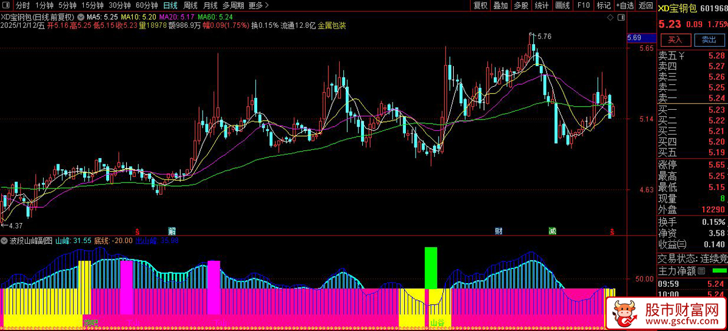Viewport: 728px width, 331px height.
Task: Open the main indicator settings dropdown circle
Action: pos(81,16)
